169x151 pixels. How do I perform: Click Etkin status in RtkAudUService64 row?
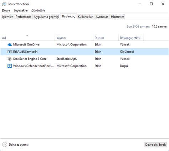click(x=98, y=52)
